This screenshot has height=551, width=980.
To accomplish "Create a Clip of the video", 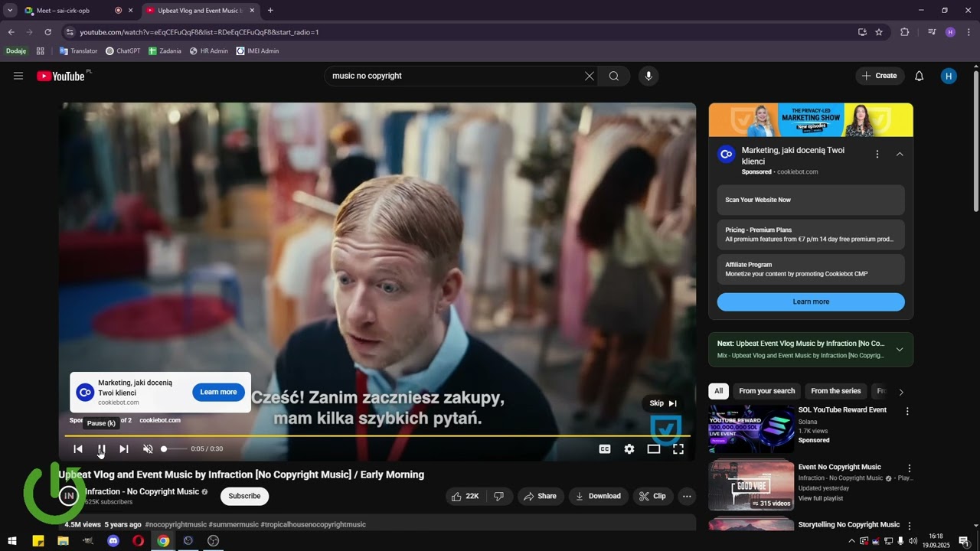I will point(652,496).
